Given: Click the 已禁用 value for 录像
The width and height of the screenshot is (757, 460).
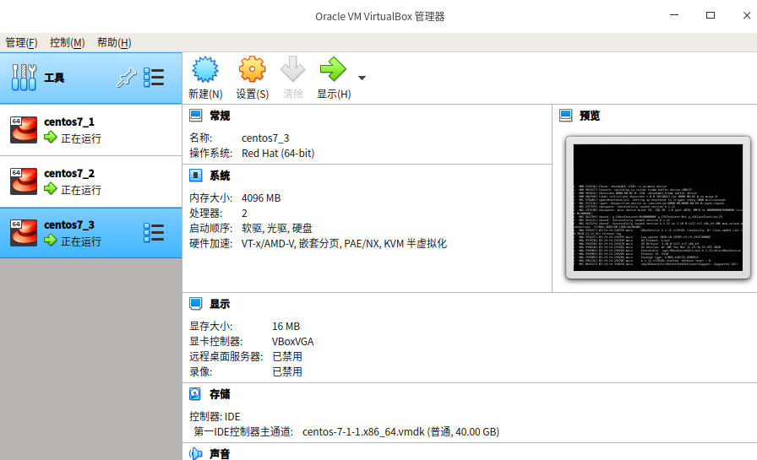Looking at the screenshot, I should (x=287, y=371).
